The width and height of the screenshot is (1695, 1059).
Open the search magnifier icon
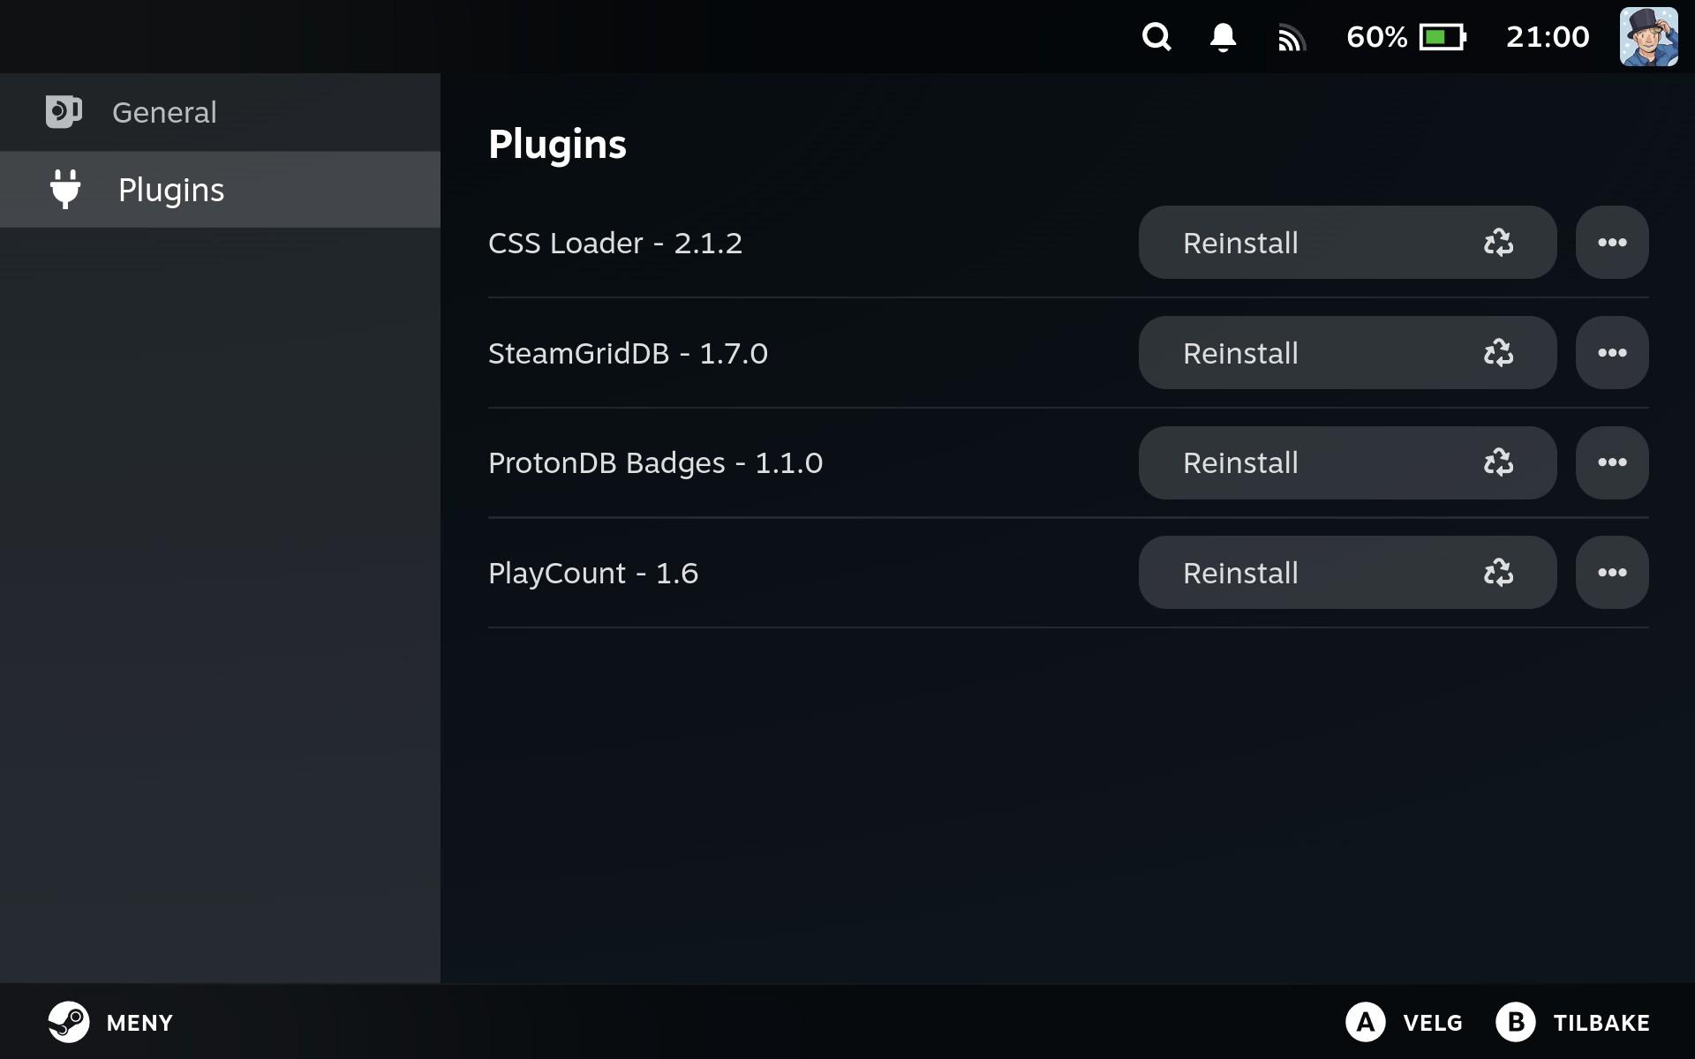(1156, 37)
